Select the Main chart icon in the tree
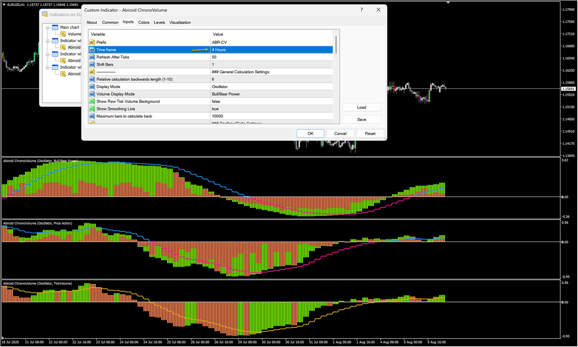 [x=55, y=27]
